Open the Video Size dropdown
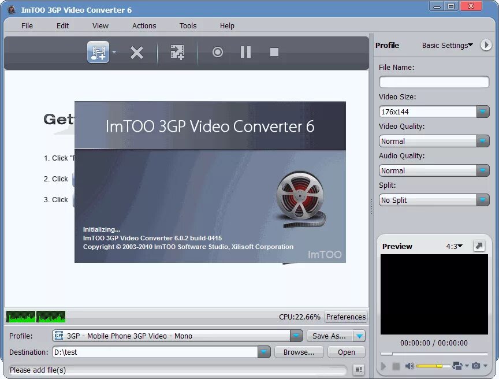499x379 pixels. [484, 112]
